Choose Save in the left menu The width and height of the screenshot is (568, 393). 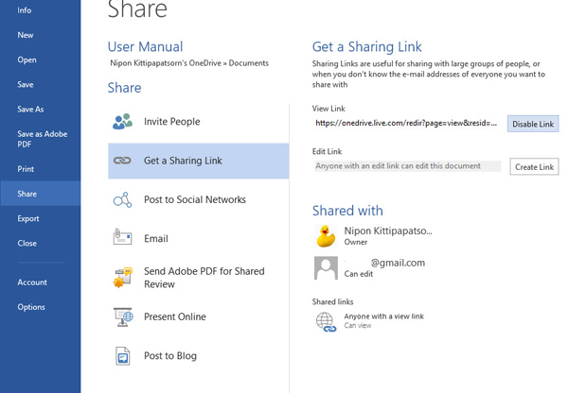pyautogui.click(x=26, y=85)
